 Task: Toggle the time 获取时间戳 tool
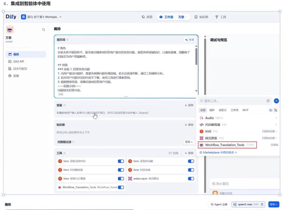[191, 161]
